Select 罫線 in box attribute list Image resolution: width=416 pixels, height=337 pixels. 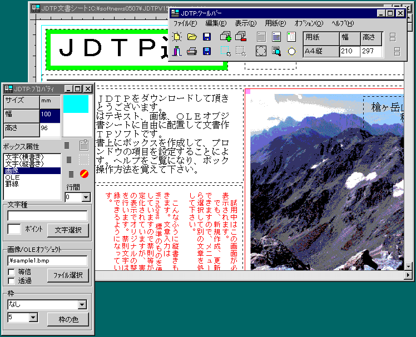click(x=32, y=184)
